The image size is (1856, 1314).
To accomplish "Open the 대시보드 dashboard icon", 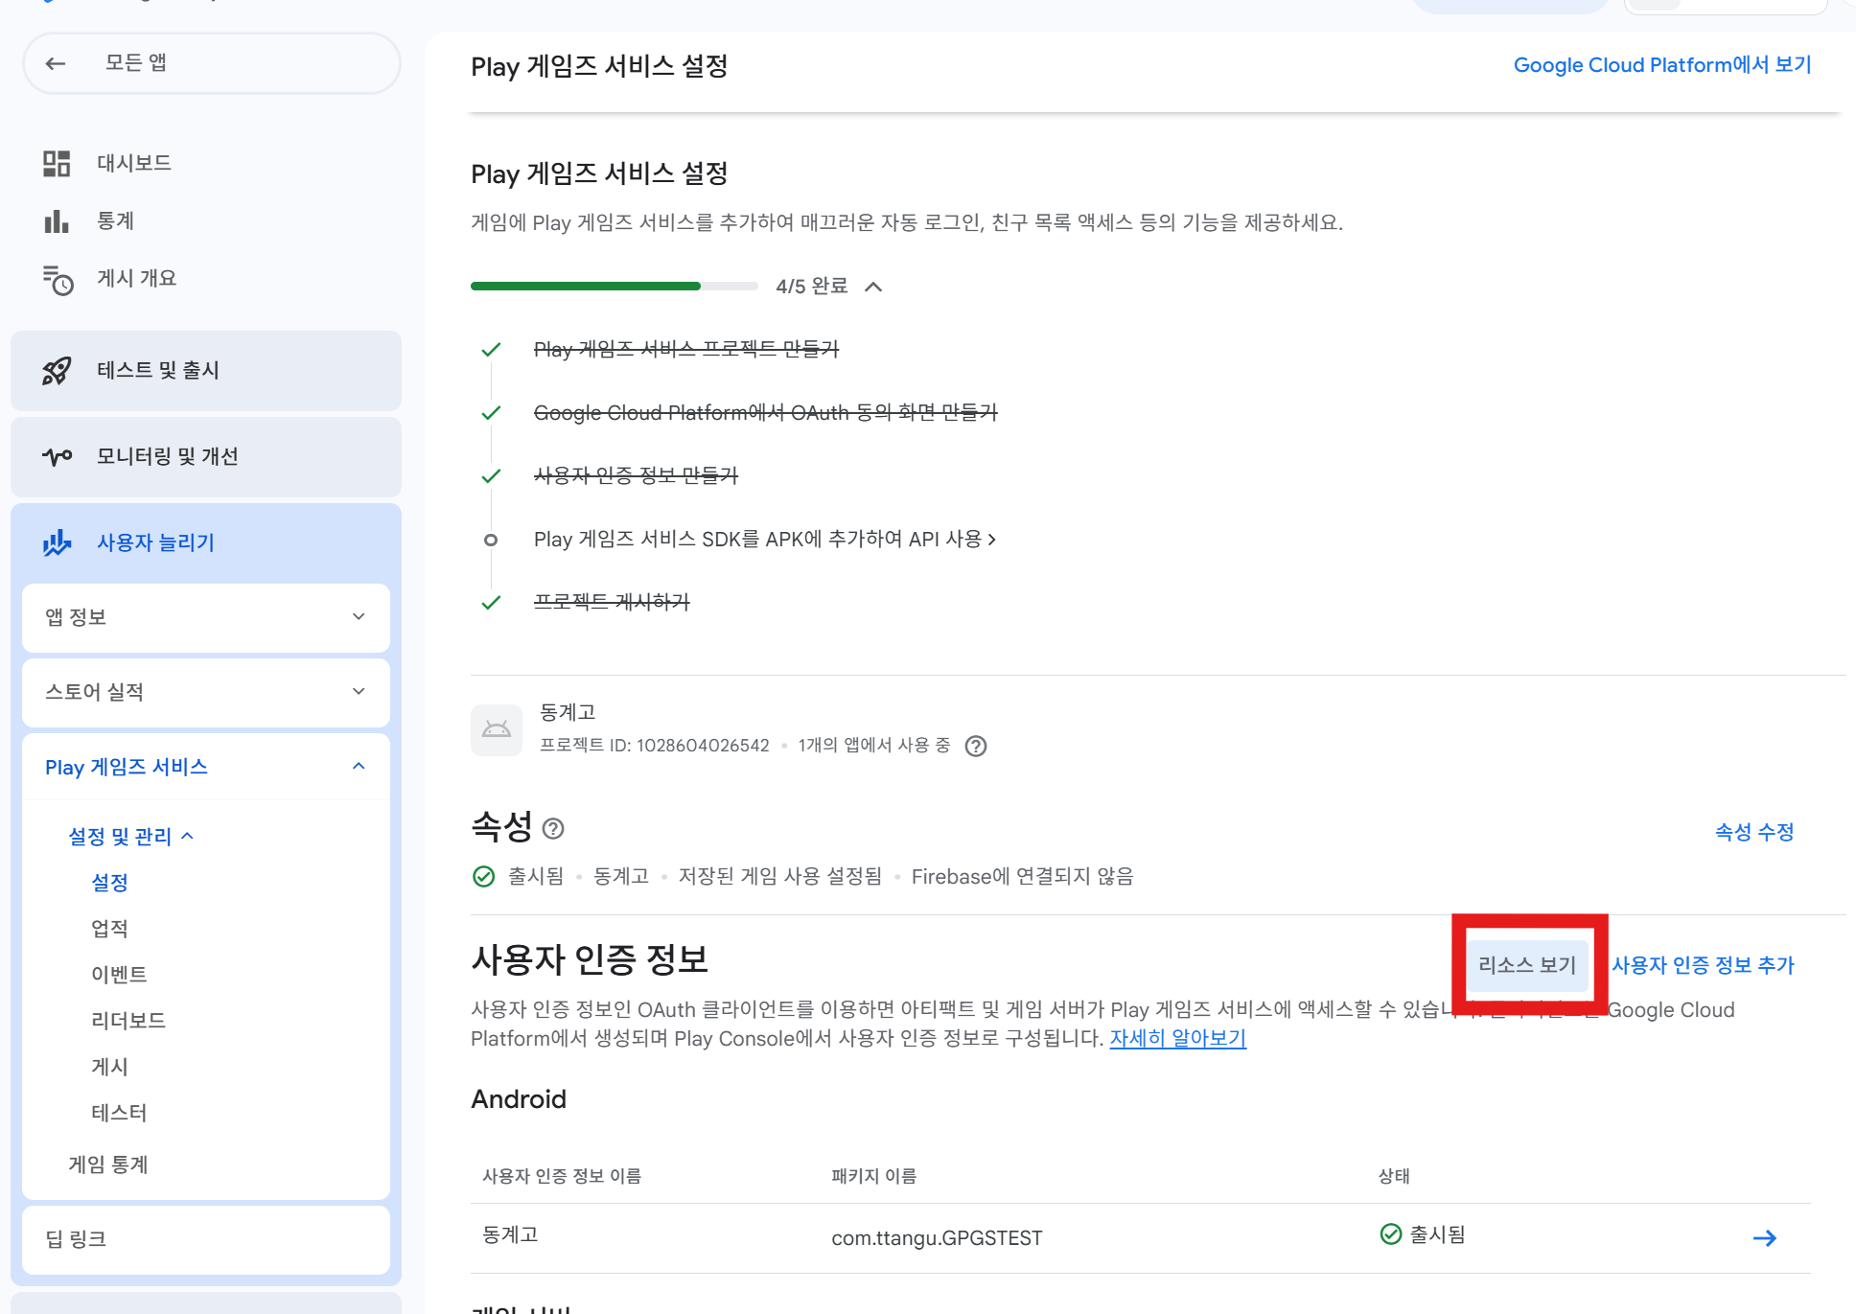I will tap(57, 163).
